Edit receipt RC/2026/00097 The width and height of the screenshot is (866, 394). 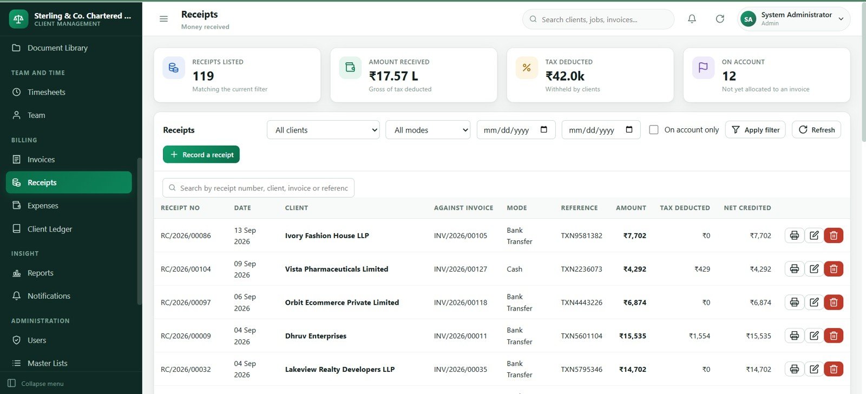tap(814, 303)
